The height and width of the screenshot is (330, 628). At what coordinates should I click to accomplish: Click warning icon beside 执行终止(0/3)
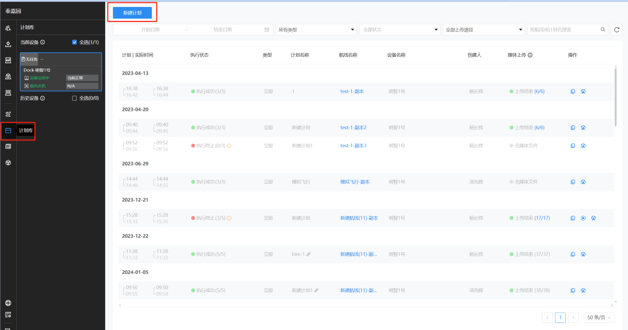pyautogui.click(x=229, y=146)
